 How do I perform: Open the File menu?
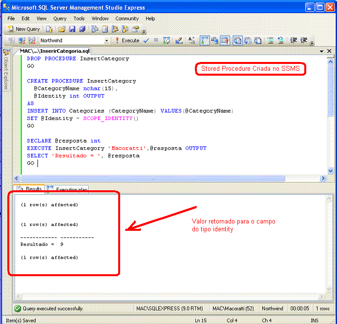coord(11,19)
